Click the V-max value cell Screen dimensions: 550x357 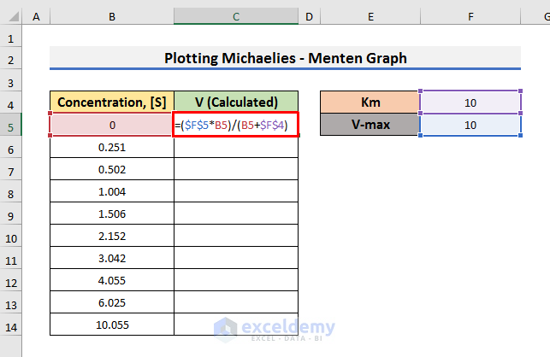coord(470,126)
